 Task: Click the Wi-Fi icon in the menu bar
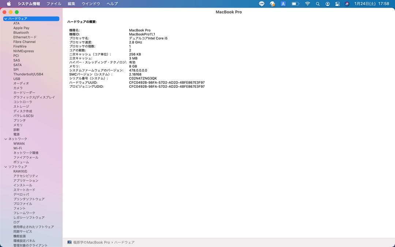click(x=308, y=4)
